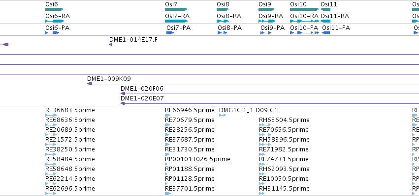The width and height of the screenshot is (419, 196).
Task: Select EST RE70656.5prime
Action: pos(265,135)
